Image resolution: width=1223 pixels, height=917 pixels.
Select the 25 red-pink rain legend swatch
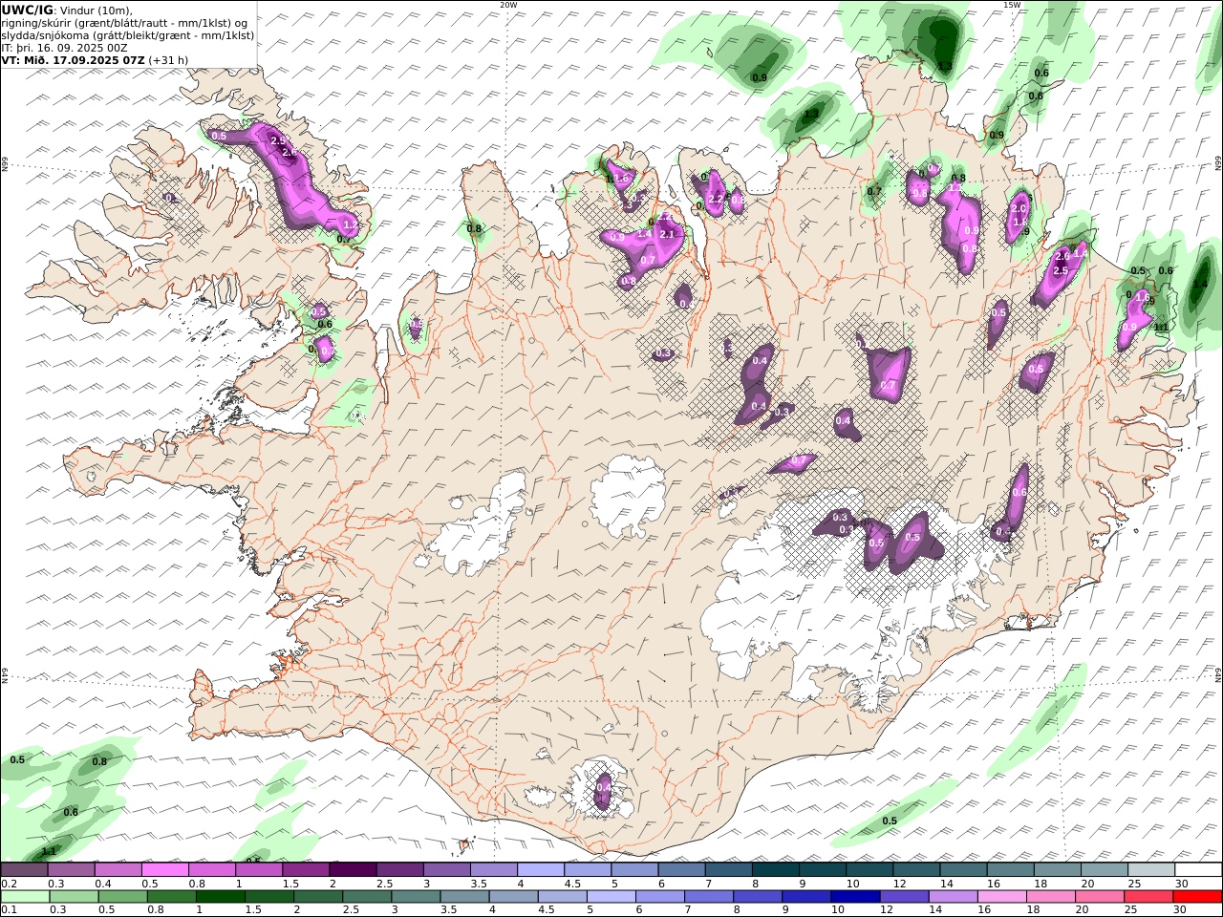(1148, 896)
